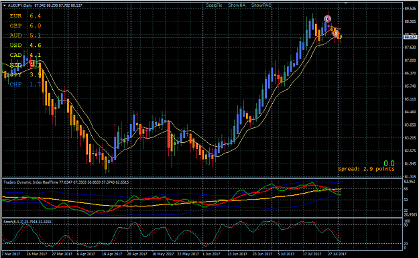Click the 85.740 price scale label

[410, 86]
